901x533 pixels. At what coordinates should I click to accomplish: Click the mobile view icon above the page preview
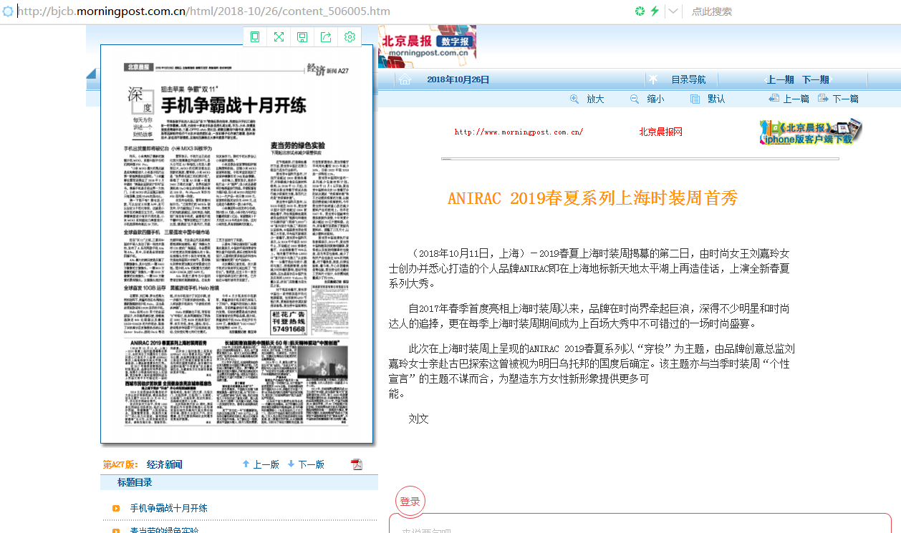[x=255, y=37]
